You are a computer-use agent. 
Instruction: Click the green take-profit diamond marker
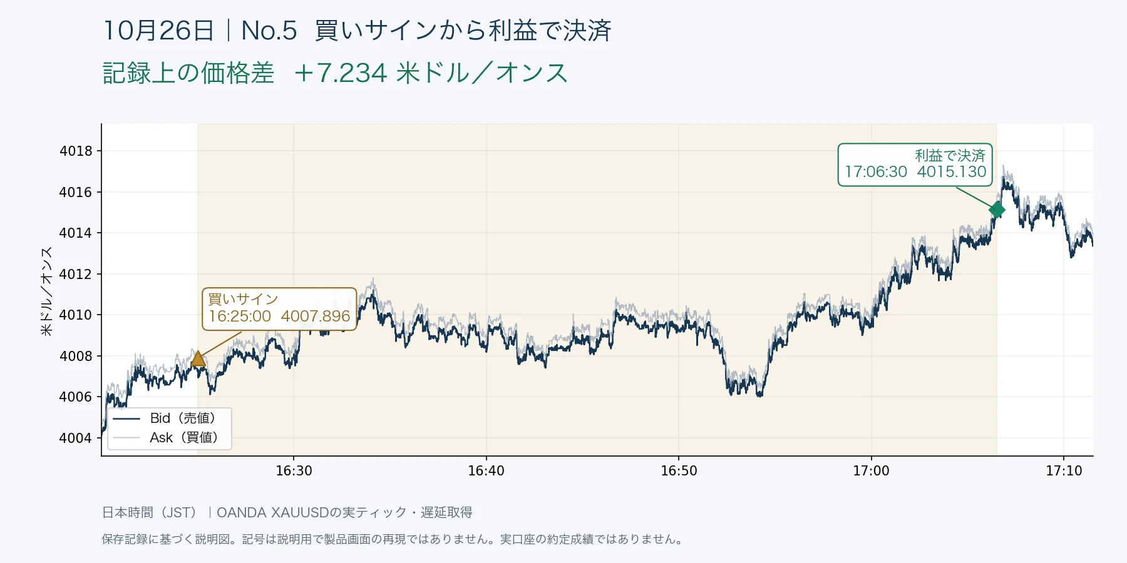pos(997,210)
